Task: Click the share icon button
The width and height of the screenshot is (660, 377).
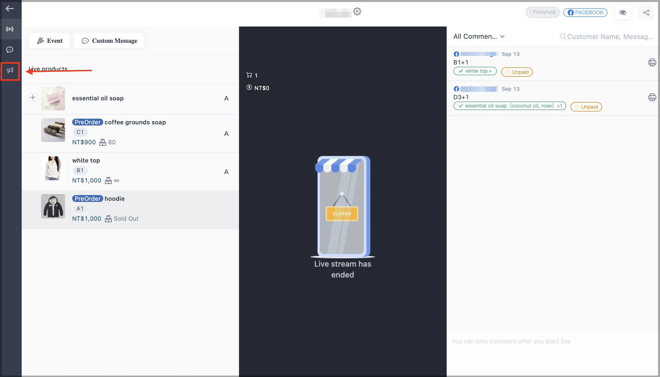Action: point(646,13)
